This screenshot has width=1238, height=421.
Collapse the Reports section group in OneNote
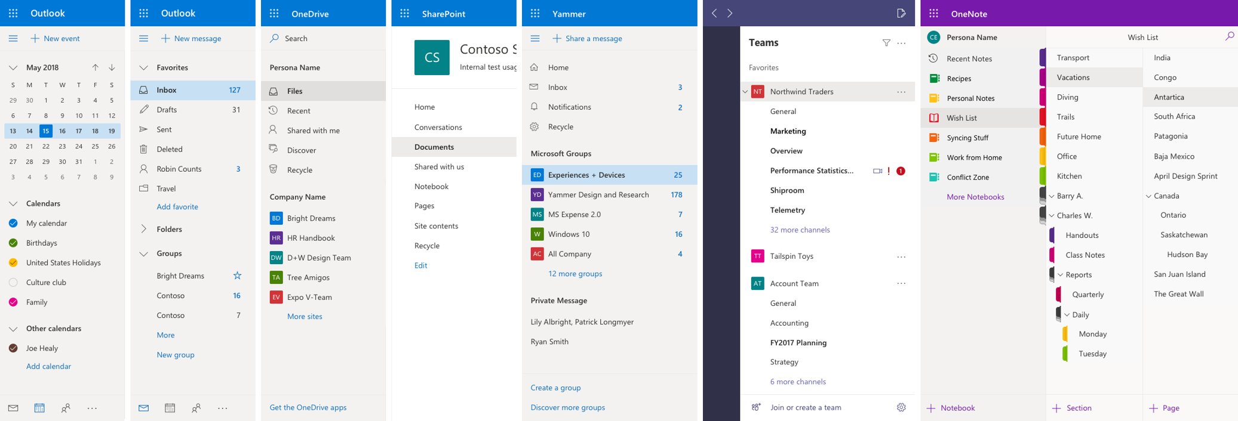1061,275
